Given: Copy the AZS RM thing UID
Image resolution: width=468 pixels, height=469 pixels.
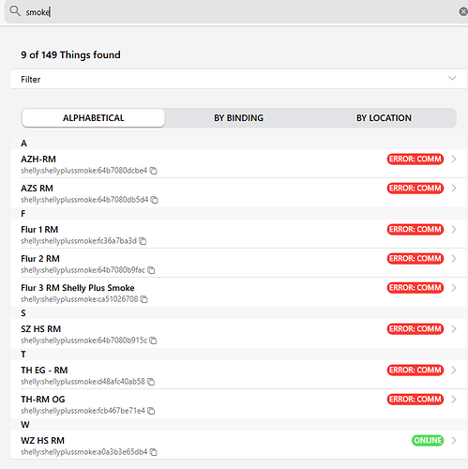Looking at the screenshot, I should [x=154, y=200].
